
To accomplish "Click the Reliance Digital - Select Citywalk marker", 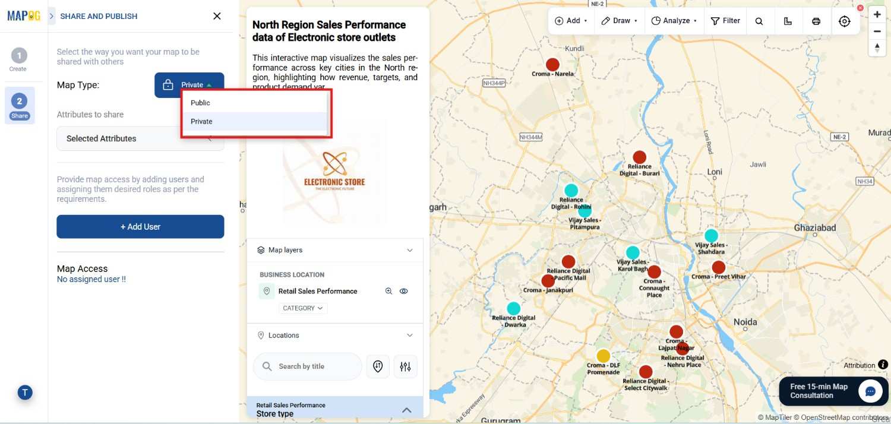I will (646, 372).
